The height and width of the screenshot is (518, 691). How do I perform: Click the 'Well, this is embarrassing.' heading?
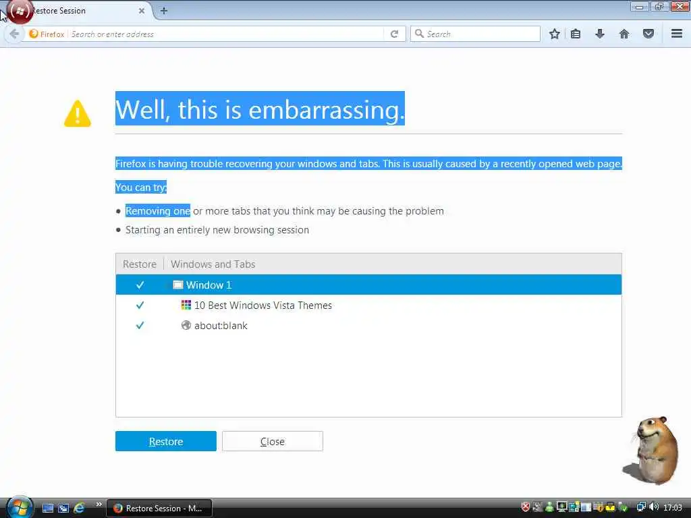pos(260,109)
